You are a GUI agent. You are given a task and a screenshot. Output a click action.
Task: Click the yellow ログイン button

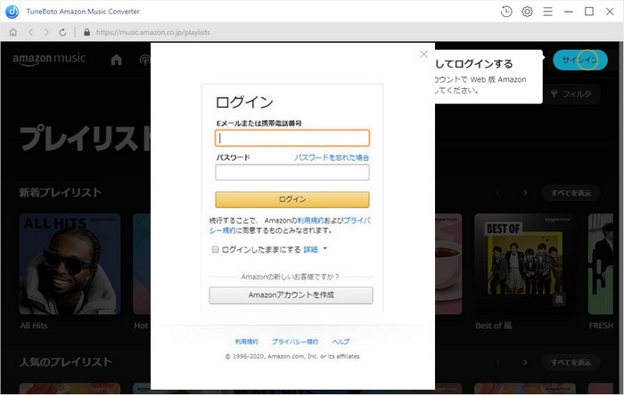pos(292,199)
